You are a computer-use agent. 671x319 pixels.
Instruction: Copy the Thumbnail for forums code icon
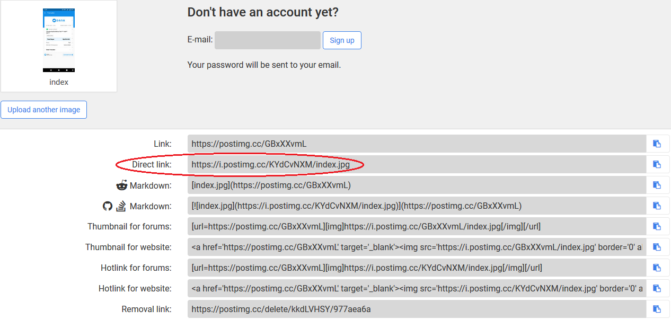point(657,226)
